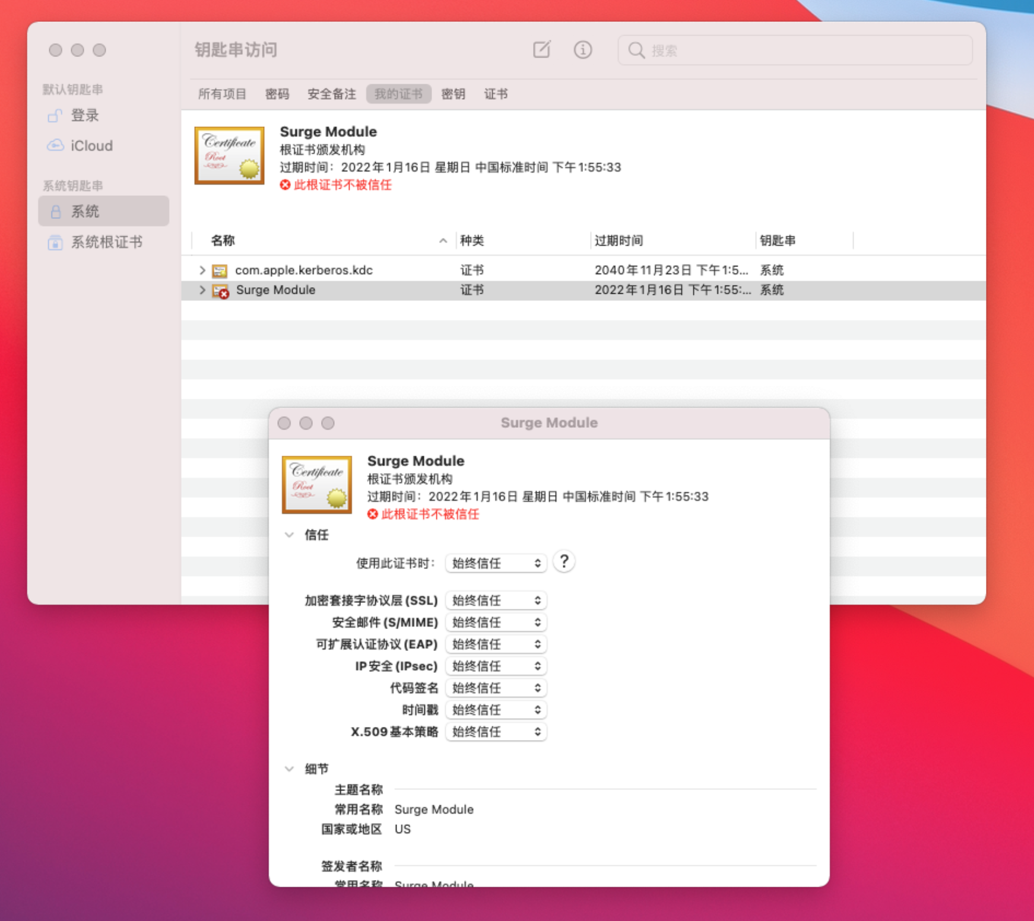This screenshot has height=921, width=1034.
Task: Open the 时间戳 trust setting dropdown
Action: pyautogui.click(x=496, y=710)
